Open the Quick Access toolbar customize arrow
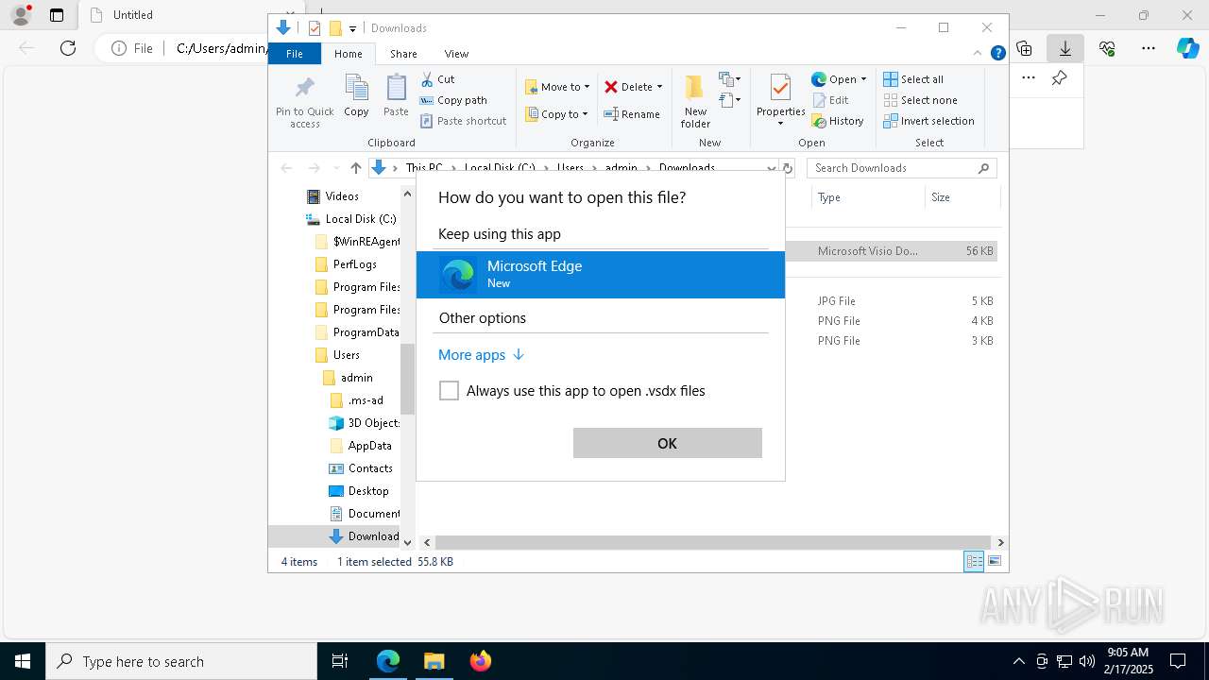The image size is (1209, 680). 352,28
